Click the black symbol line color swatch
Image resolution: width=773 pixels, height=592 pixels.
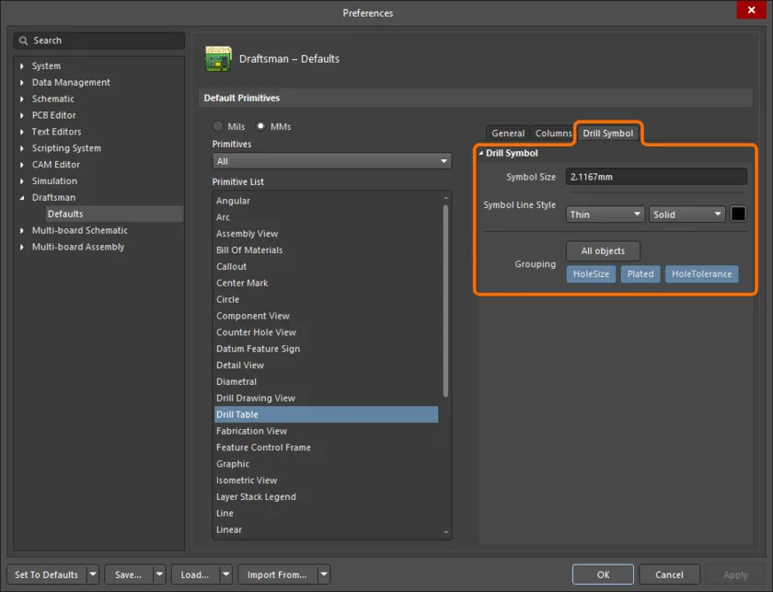tap(739, 213)
